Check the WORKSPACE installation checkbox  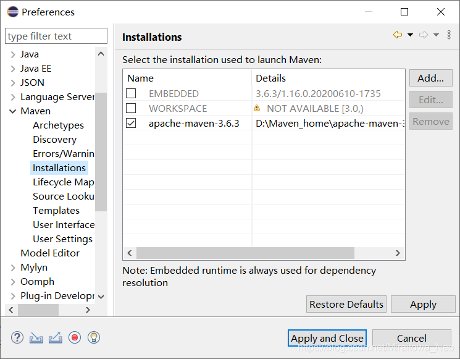click(131, 108)
